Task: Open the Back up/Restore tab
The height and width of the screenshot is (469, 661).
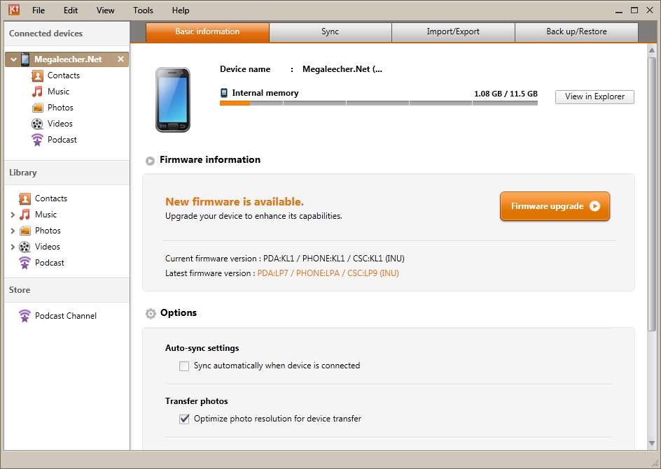Action: (576, 32)
